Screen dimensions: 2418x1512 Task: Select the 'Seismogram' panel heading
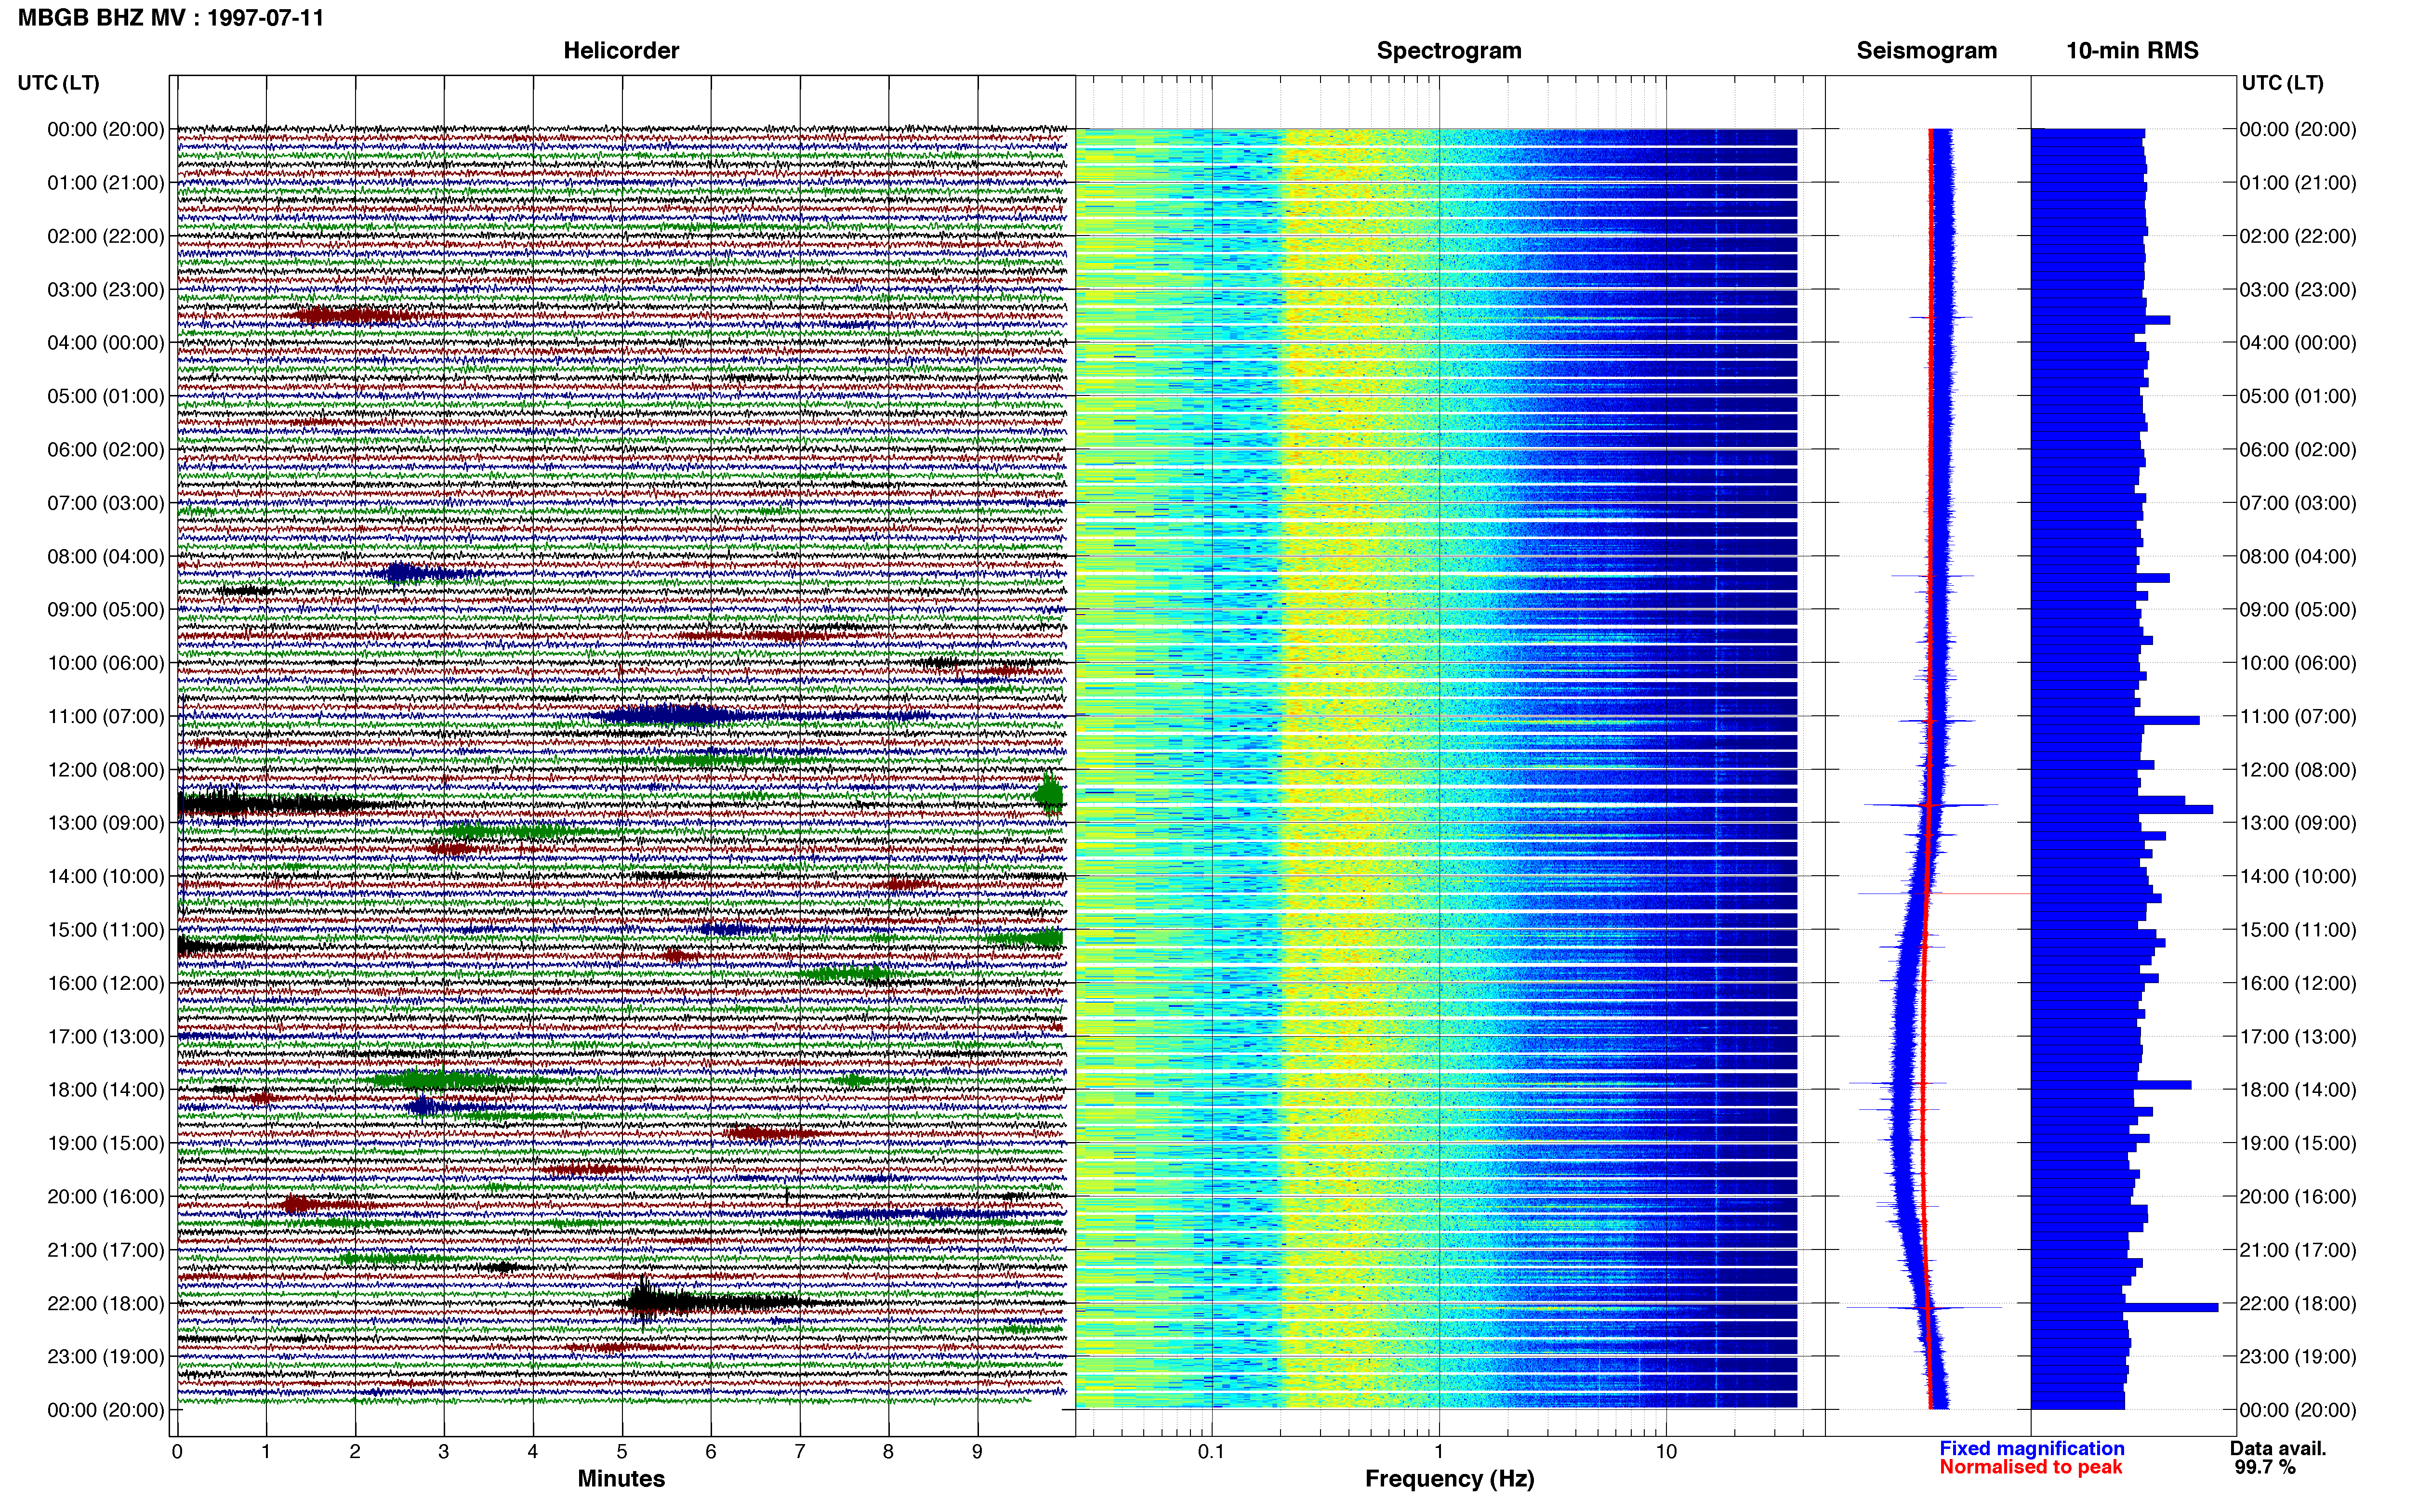tap(1927, 51)
